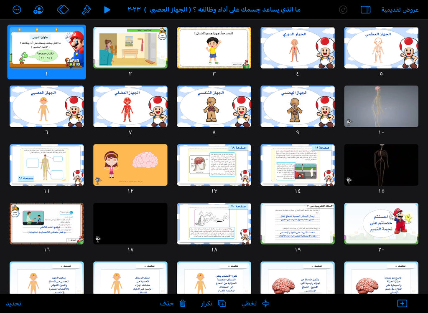Tap the تخطي skip slide button
428x313 pixels.
click(256, 303)
